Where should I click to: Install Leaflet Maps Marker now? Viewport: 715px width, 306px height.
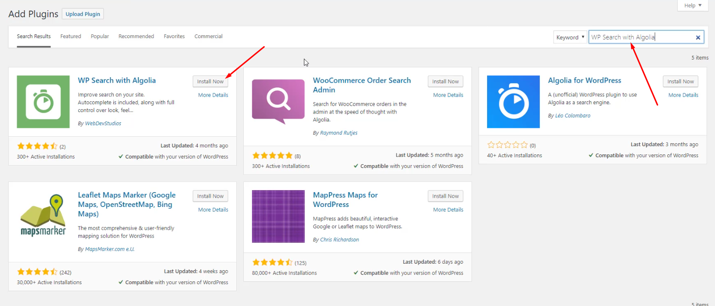tap(211, 196)
